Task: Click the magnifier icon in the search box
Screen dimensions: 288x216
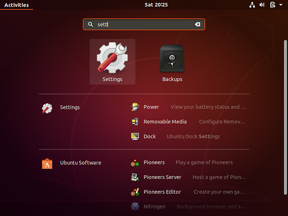Action: pos(91,24)
